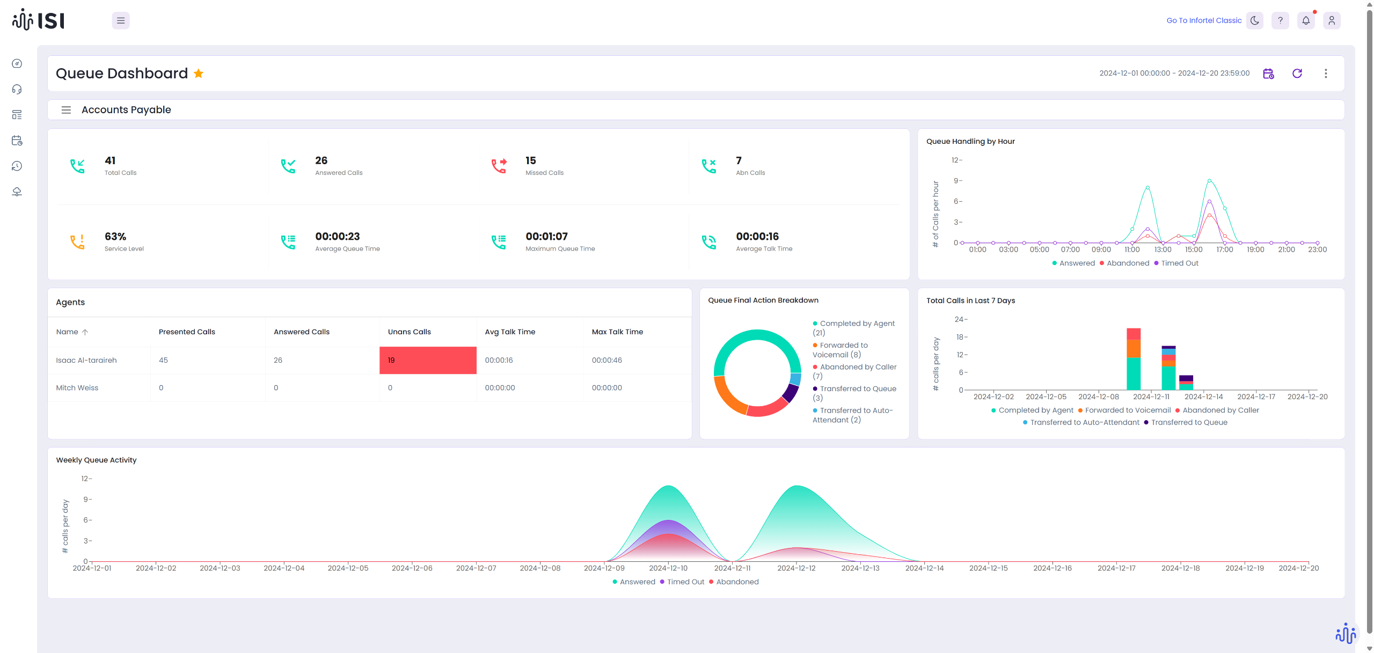Open the ISI assistant floating button

click(1346, 634)
